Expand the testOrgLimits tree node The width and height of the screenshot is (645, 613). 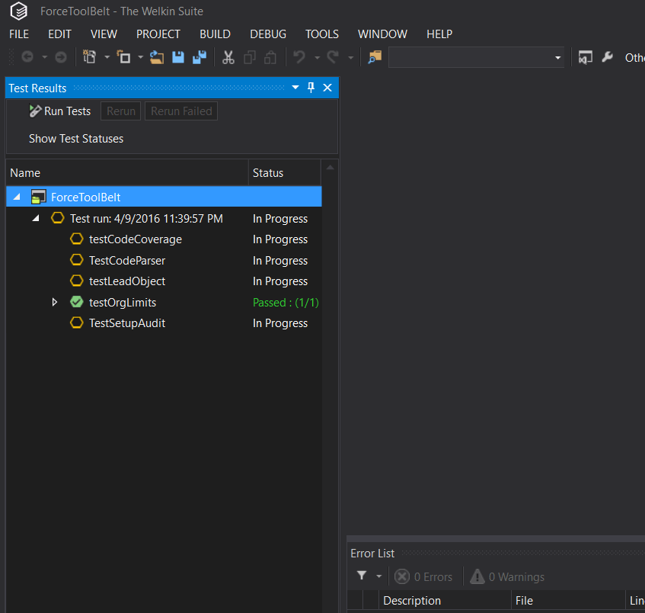(x=54, y=303)
